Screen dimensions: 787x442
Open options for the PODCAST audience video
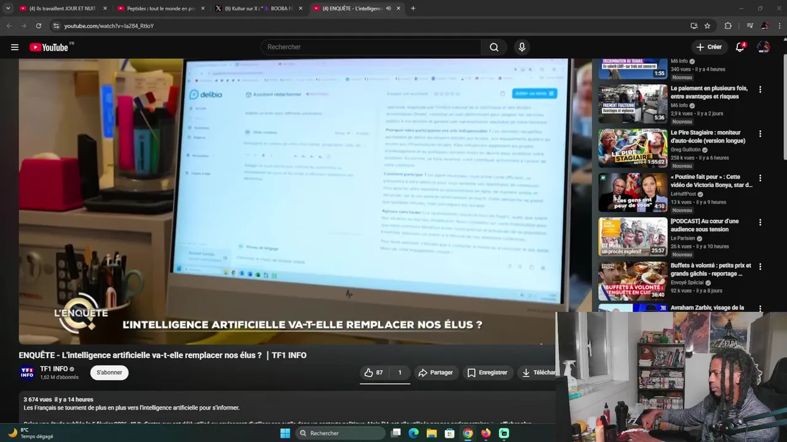click(760, 222)
